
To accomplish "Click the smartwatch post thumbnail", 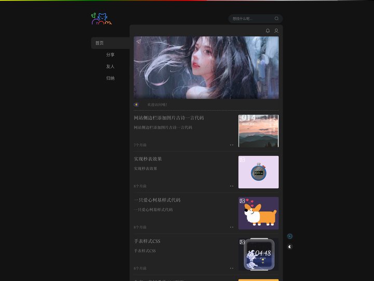I will click(x=258, y=254).
